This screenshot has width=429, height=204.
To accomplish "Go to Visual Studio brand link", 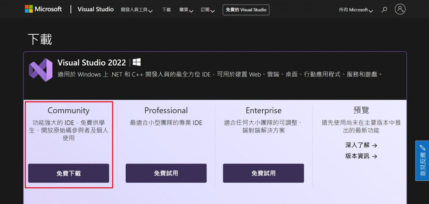I will pyautogui.click(x=96, y=9).
